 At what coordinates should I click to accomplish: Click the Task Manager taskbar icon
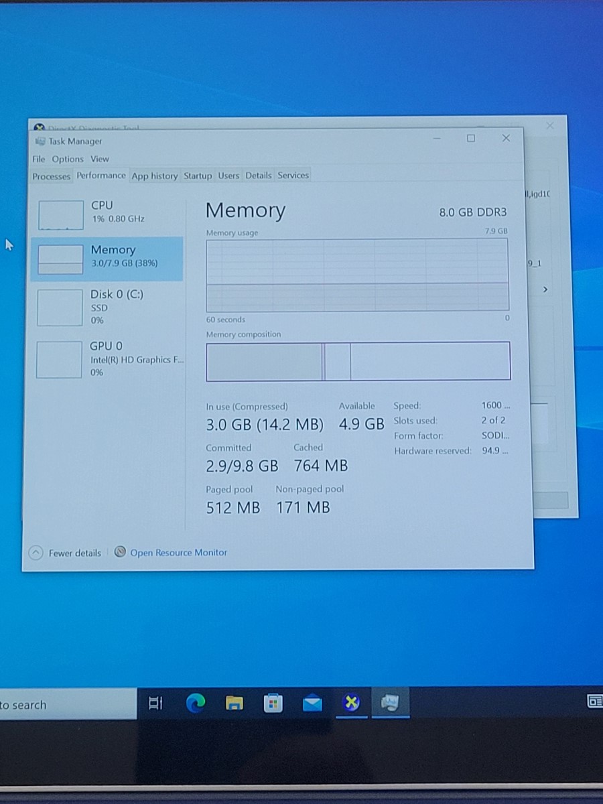tap(390, 703)
